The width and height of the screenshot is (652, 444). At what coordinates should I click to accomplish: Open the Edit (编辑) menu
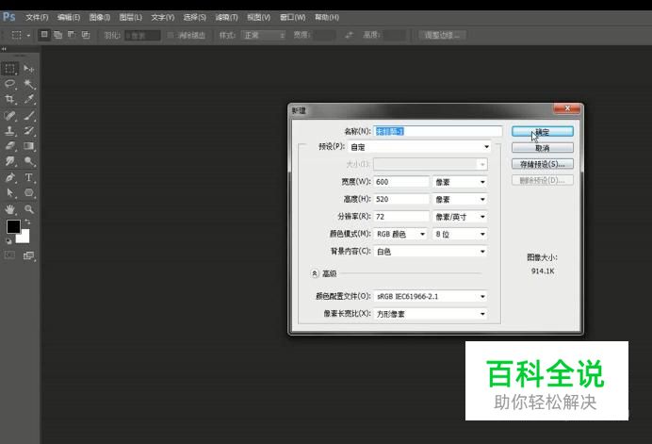point(69,18)
